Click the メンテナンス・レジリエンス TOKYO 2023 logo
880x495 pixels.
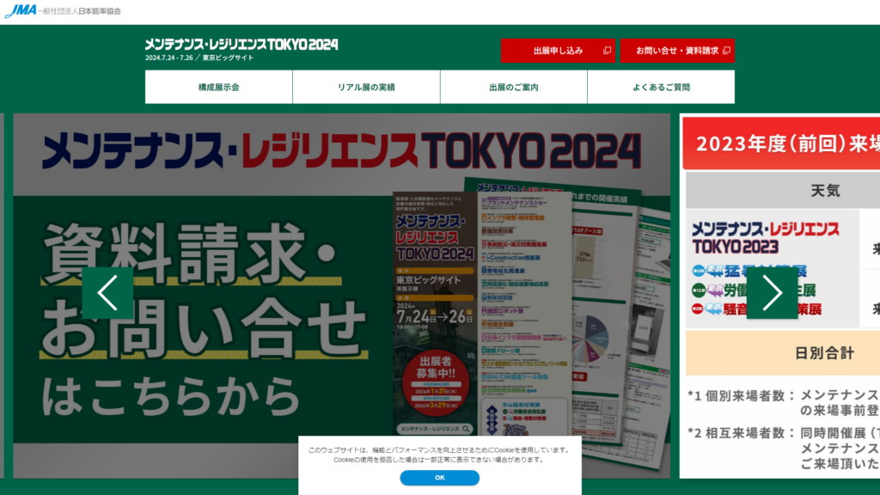766,237
